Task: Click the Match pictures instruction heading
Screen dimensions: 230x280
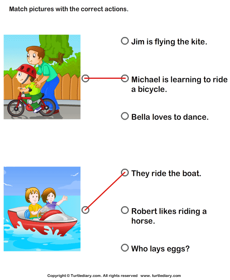Action: (x=69, y=9)
